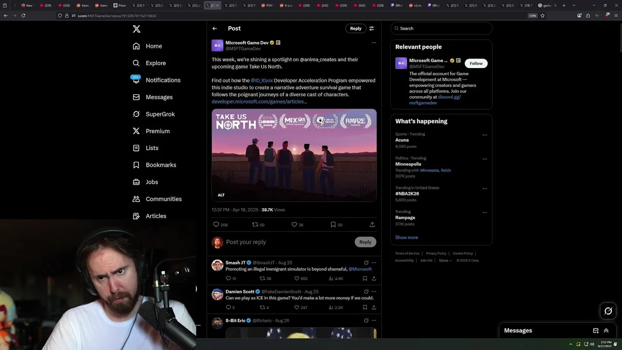Open developer.microsoft.com article link
This screenshot has width=622, height=350.
(259, 102)
